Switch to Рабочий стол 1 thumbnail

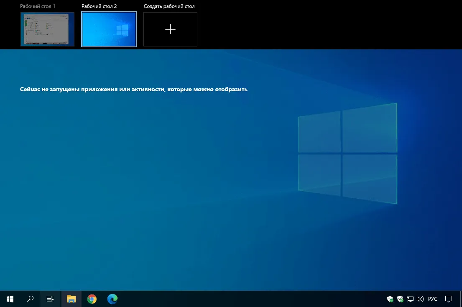pyautogui.click(x=47, y=29)
